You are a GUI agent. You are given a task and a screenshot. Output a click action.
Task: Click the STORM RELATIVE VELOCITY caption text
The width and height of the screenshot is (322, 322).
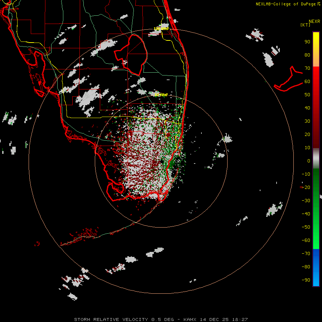[111, 319]
